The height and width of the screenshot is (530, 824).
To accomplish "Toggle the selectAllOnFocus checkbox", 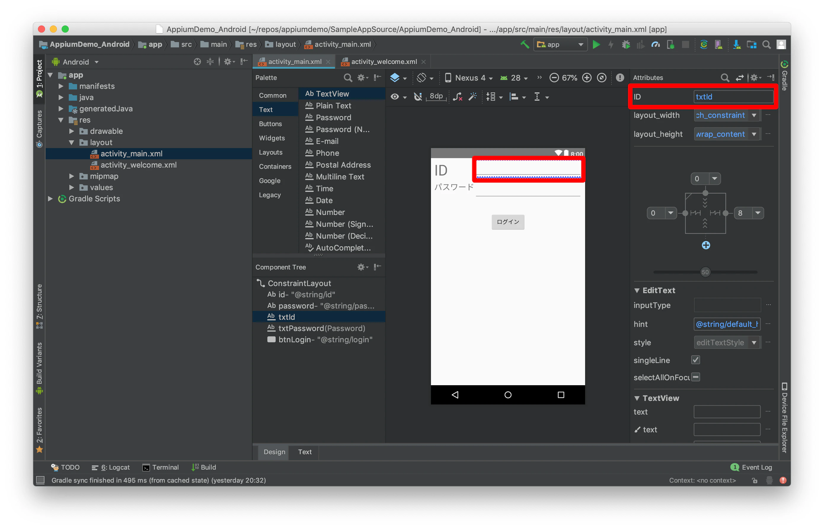I will coord(695,377).
